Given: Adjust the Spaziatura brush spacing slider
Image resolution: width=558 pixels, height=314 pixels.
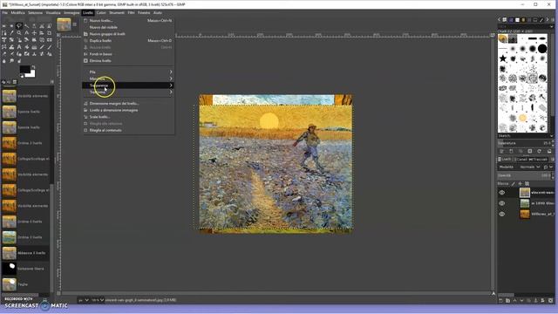Looking at the screenshot, I should 525,143.
